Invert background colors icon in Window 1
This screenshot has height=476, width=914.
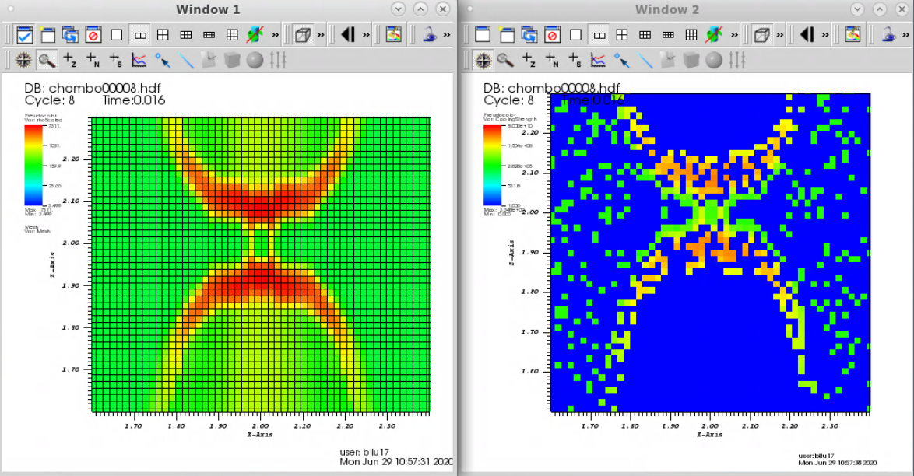point(393,35)
